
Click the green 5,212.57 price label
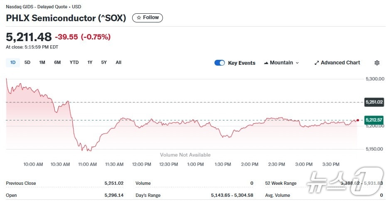374,120
